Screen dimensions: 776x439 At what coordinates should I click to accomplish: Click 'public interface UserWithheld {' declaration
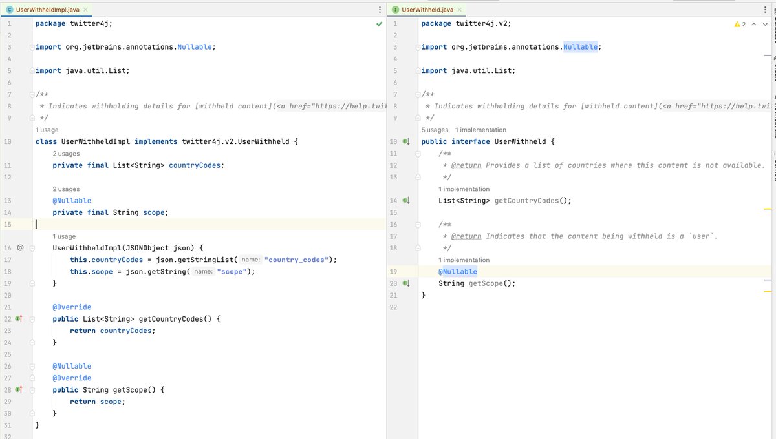pos(488,141)
